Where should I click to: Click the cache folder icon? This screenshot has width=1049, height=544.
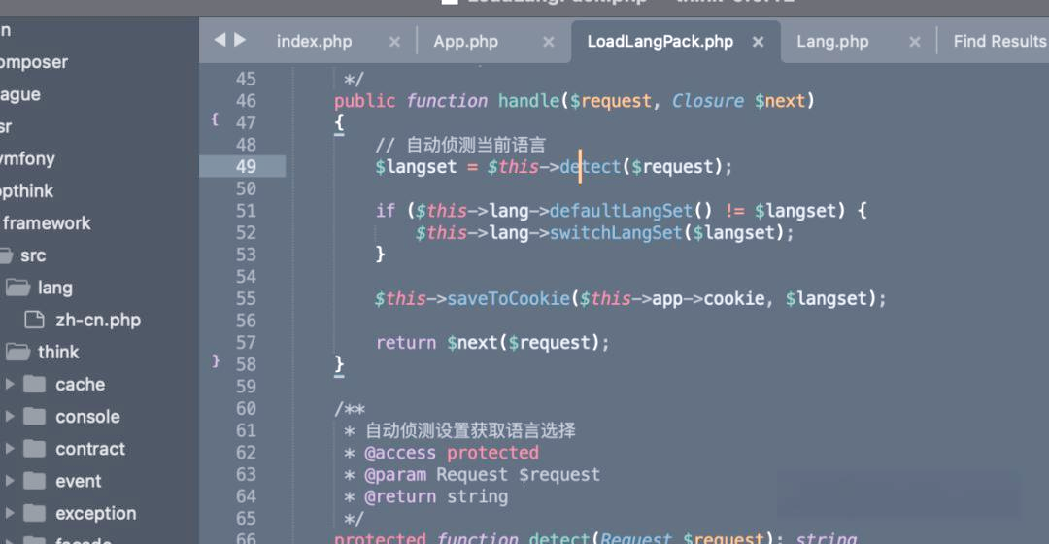(34, 384)
